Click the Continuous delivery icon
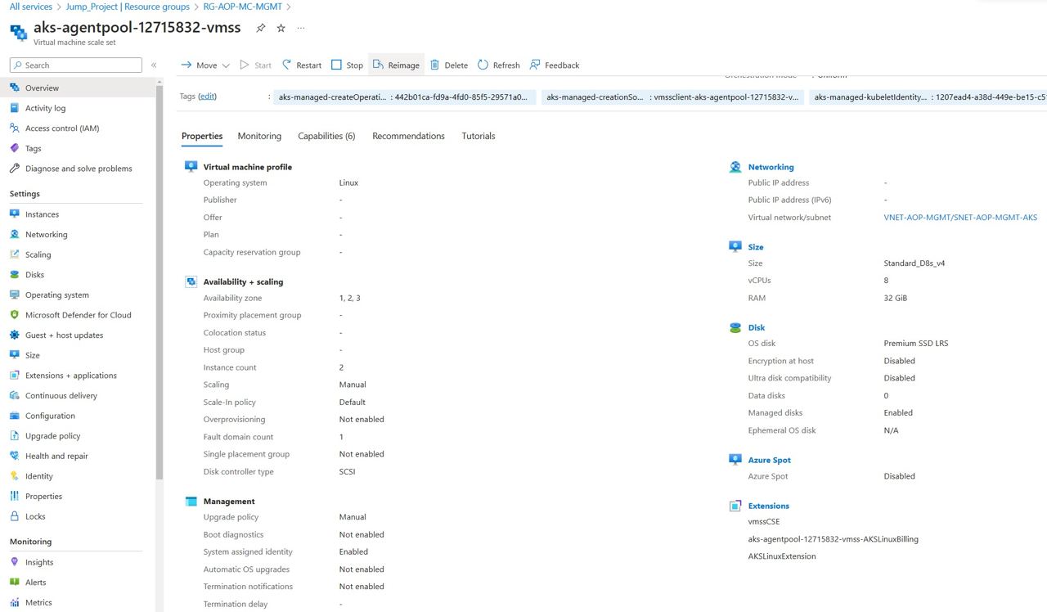1047x612 pixels. [15, 395]
